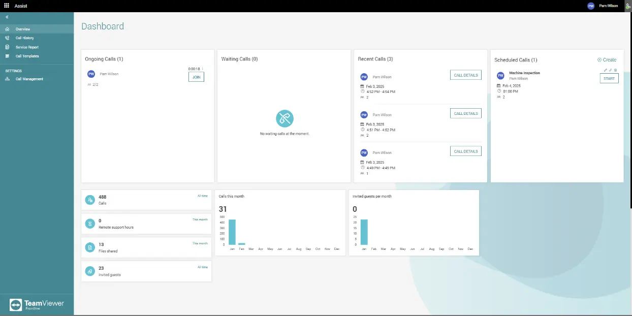This screenshot has height=316, width=632.
Task: Click the Dashboard page title
Action: [x=103, y=26]
